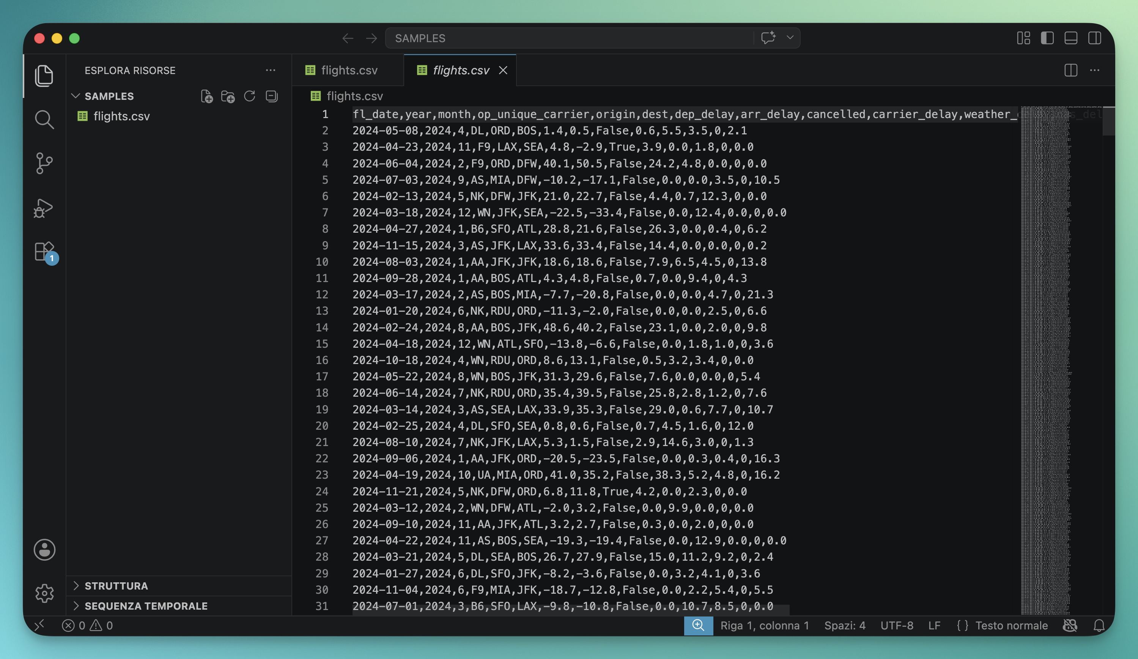The width and height of the screenshot is (1138, 659).
Task: Expand the STRUTTURA section
Action: [x=179, y=586]
